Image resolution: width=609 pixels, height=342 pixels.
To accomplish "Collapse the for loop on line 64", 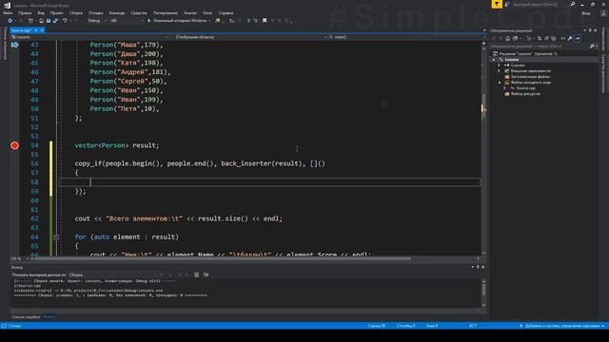I will [x=56, y=237].
